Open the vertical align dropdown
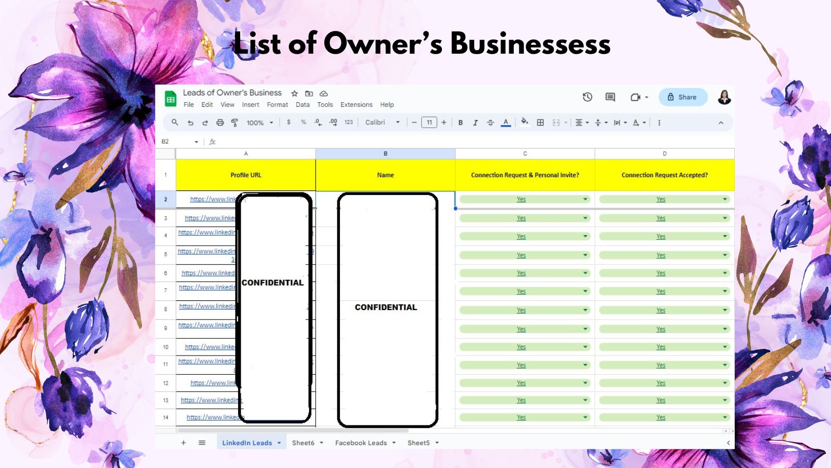This screenshot has height=468, width=831. pos(601,123)
